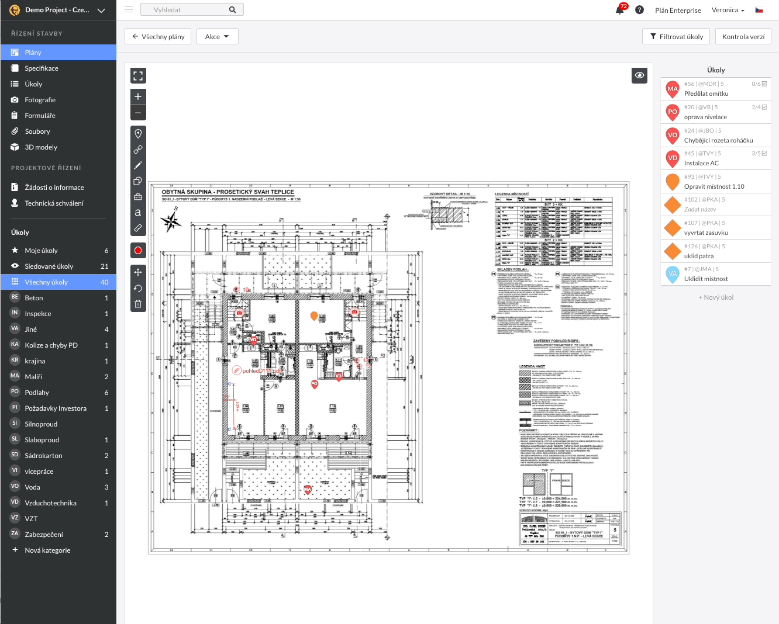Open the Demo Project selector
The height and width of the screenshot is (624, 779).
tap(58, 9)
